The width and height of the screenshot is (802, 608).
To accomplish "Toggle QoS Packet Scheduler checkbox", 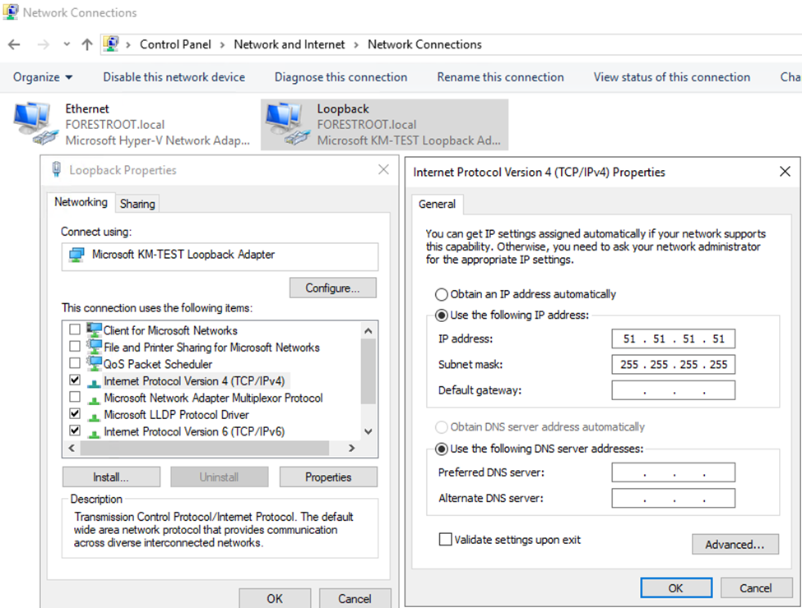I will pos(75,363).
